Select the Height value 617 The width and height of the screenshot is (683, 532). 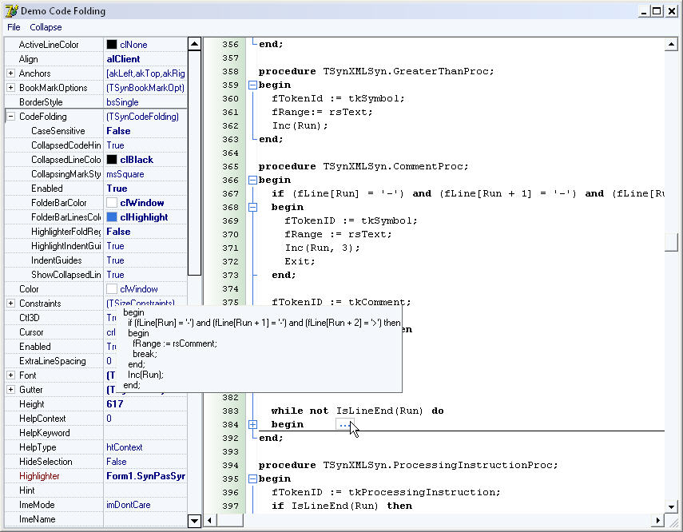(114, 404)
